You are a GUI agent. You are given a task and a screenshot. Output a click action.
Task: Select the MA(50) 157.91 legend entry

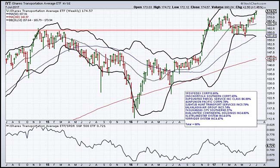tap(17, 14)
